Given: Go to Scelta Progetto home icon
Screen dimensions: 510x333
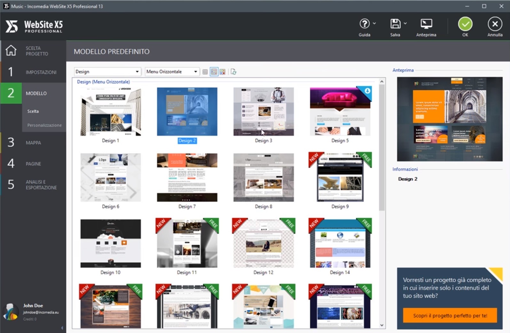Looking at the screenshot, I should point(11,50).
